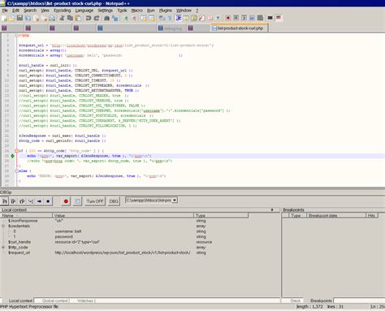The image size is (385, 311).
Task: Open the Encoding menu
Action: point(62,11)
